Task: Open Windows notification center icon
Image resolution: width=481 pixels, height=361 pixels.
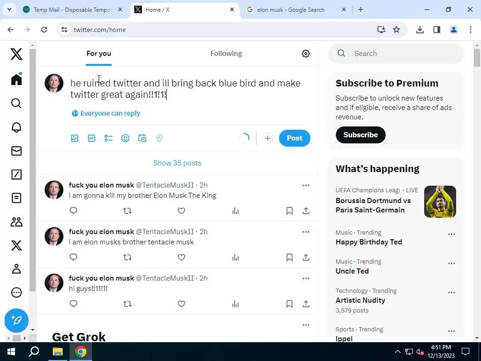Action: 465,352
